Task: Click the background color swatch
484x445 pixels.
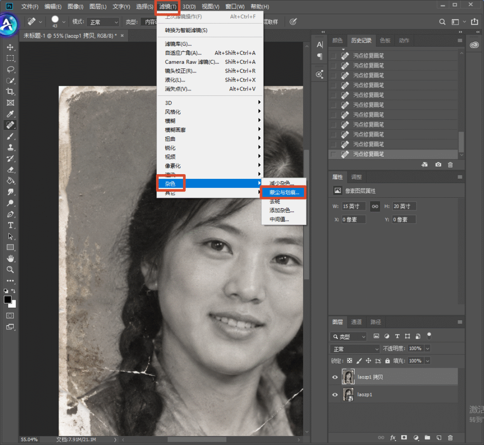Action: click(x=13, y=305)
